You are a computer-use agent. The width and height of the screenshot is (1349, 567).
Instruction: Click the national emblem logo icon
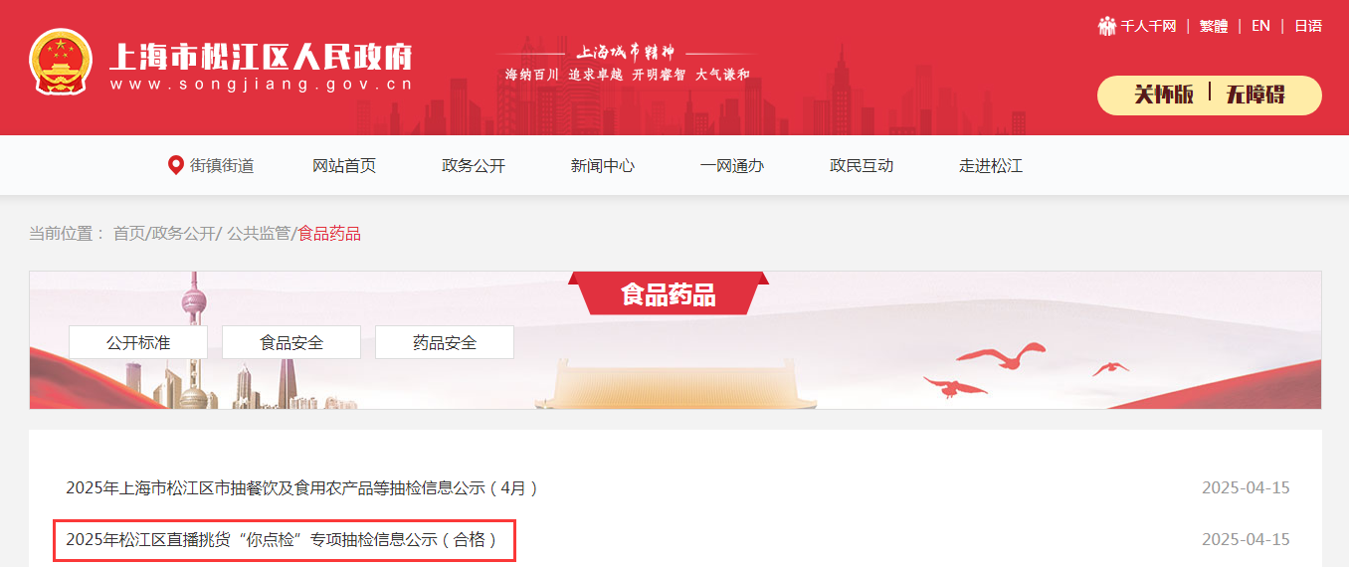[61, 64]
